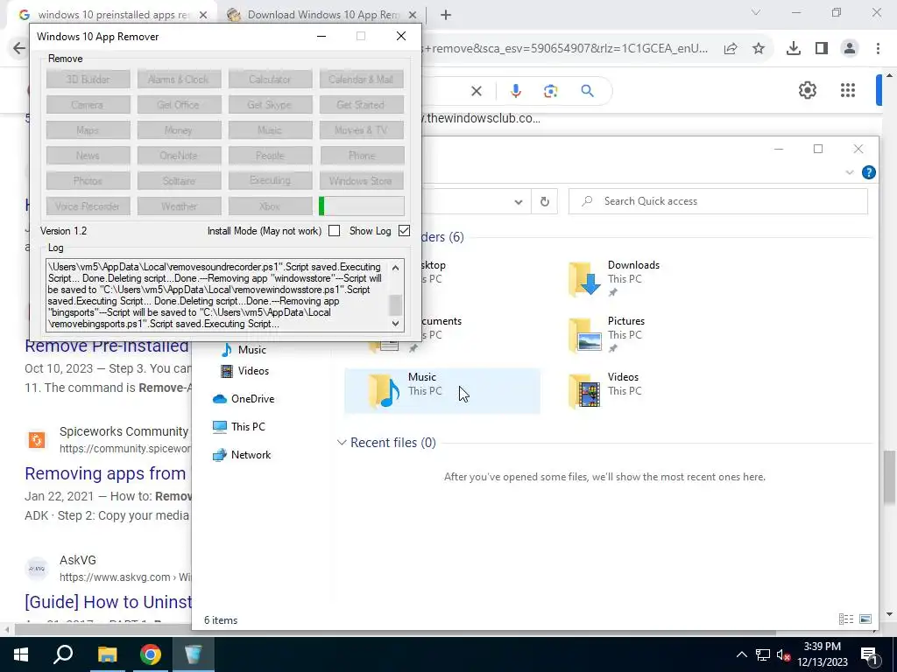The image size is (897, 672).
Task: Open Chrome three-dot menu
Action: (x=878, y=49)
